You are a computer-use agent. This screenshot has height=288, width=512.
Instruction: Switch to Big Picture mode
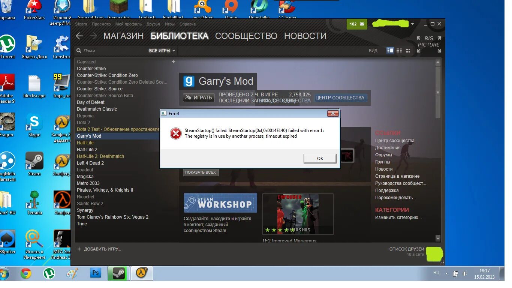point(429,44)
